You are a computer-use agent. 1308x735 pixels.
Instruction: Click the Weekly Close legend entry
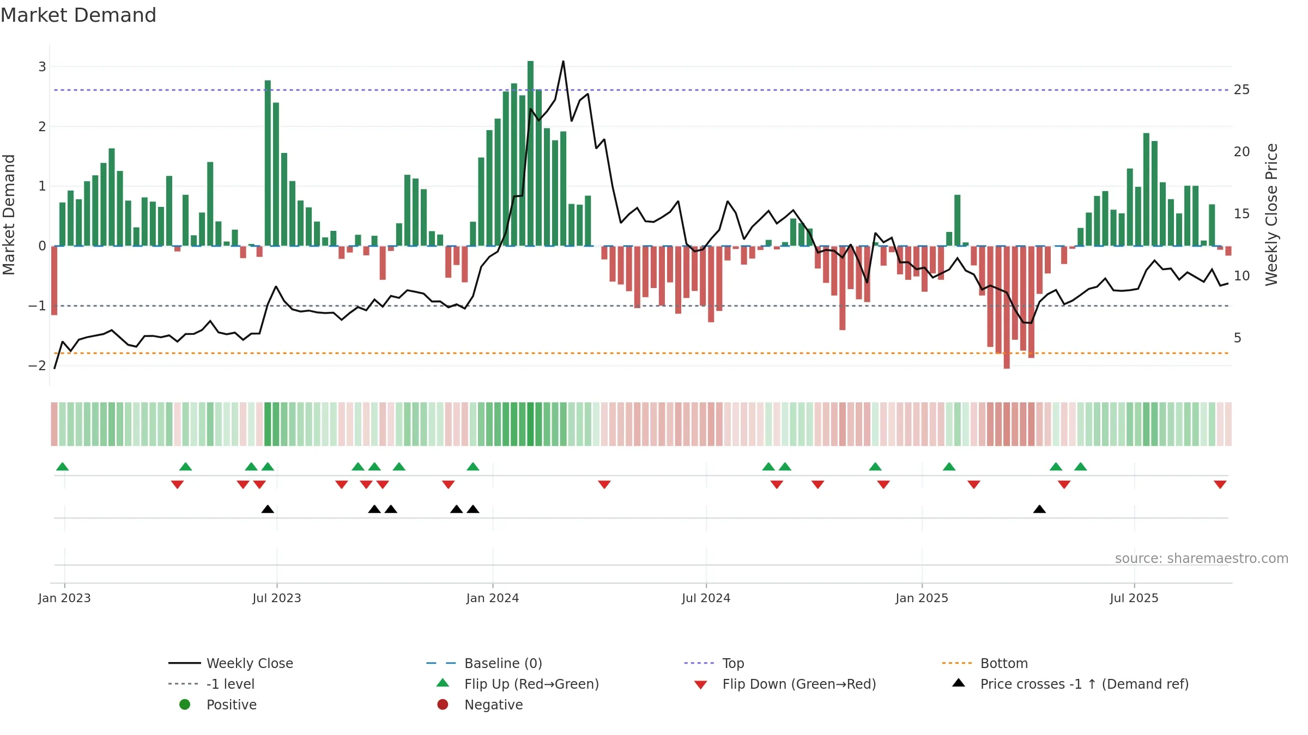click(231, 663)
